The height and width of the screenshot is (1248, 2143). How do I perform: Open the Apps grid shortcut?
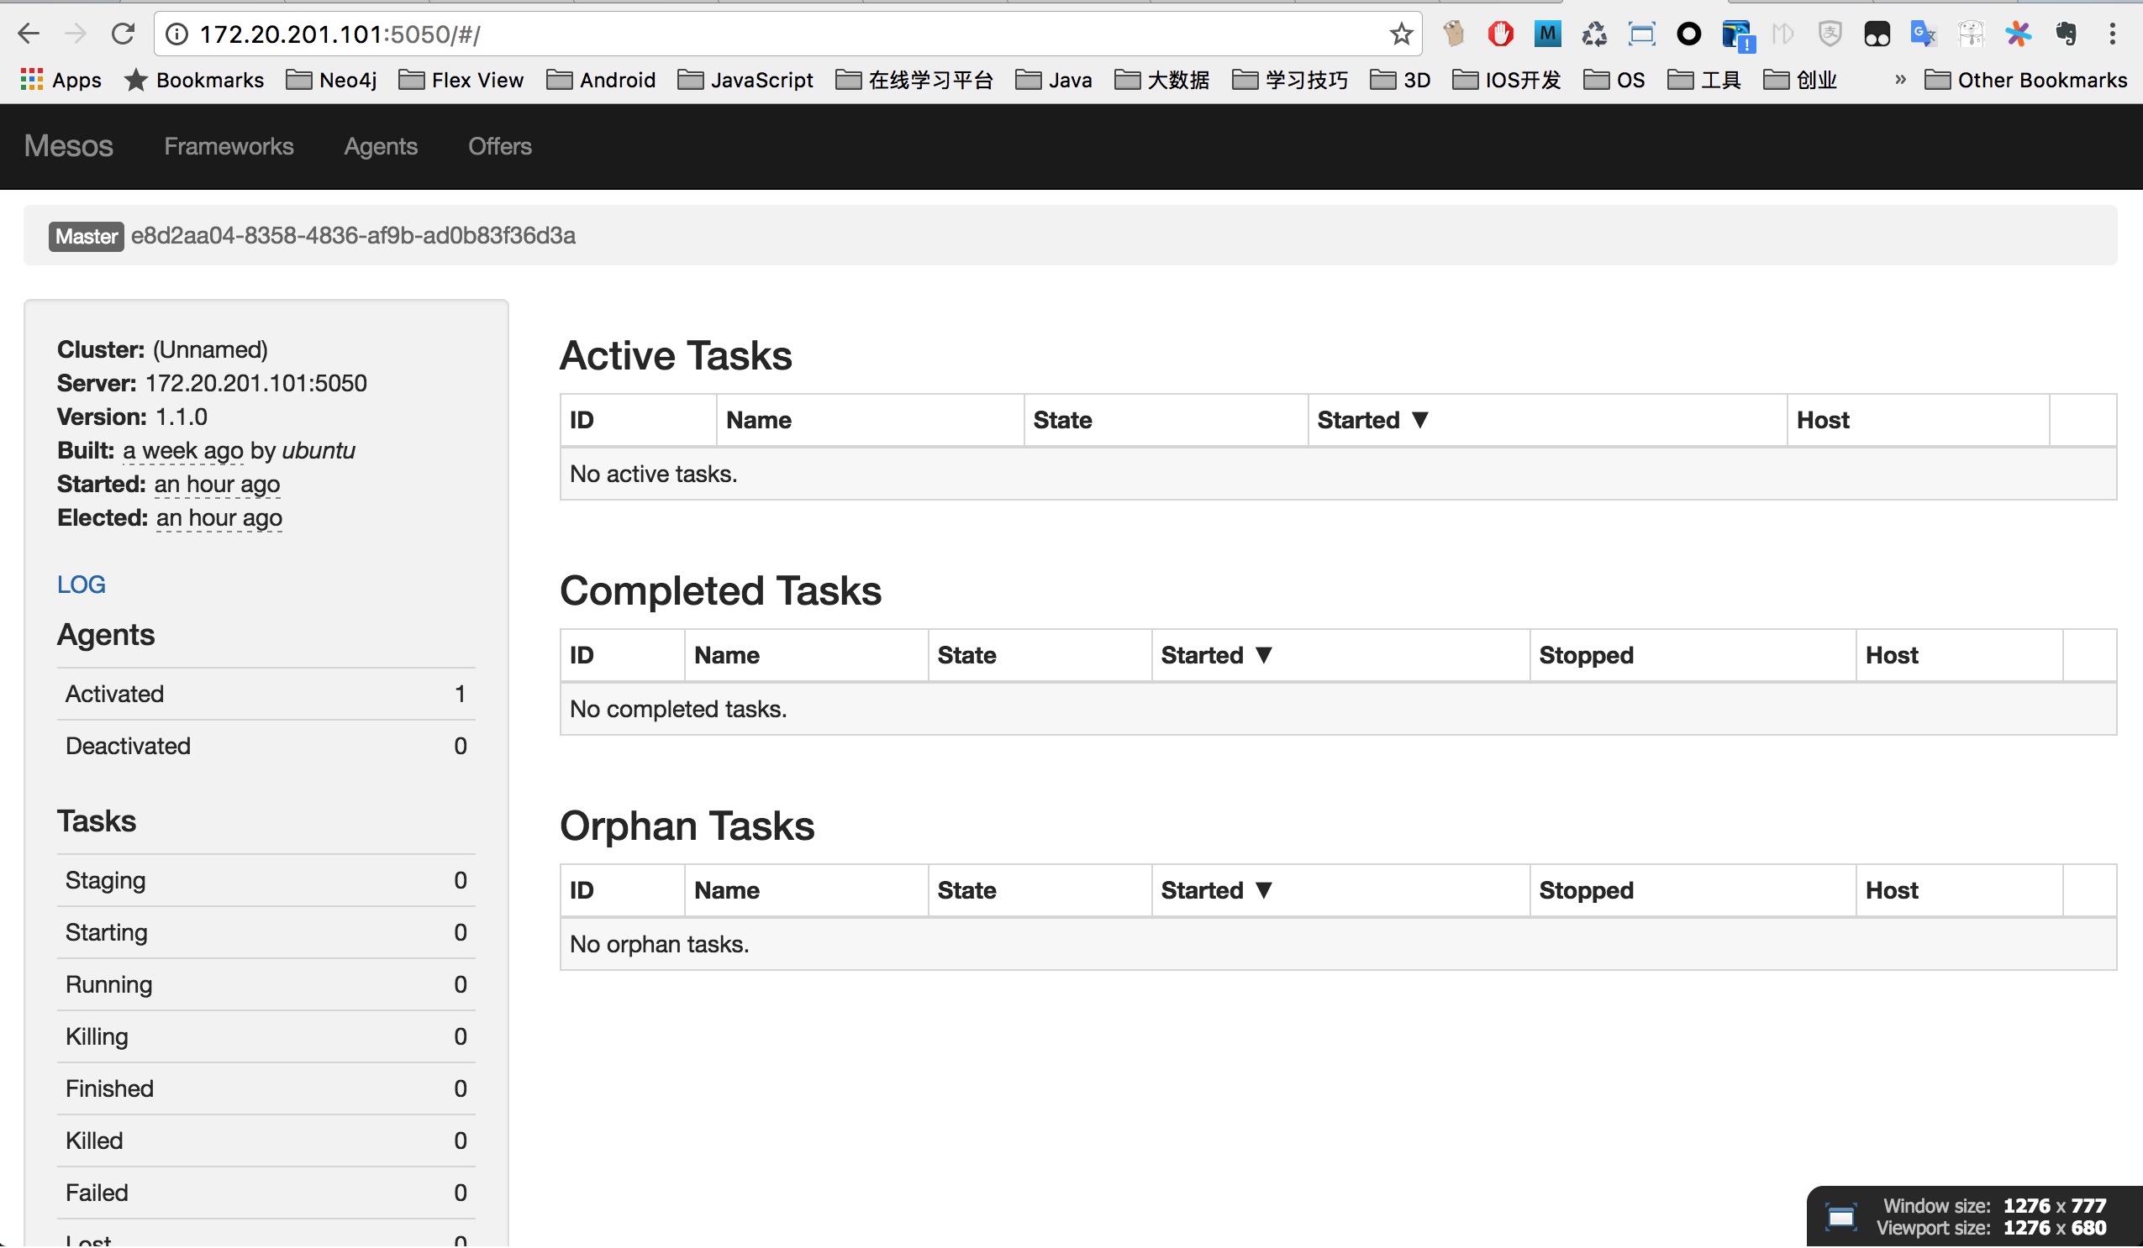tap(61, 80)
